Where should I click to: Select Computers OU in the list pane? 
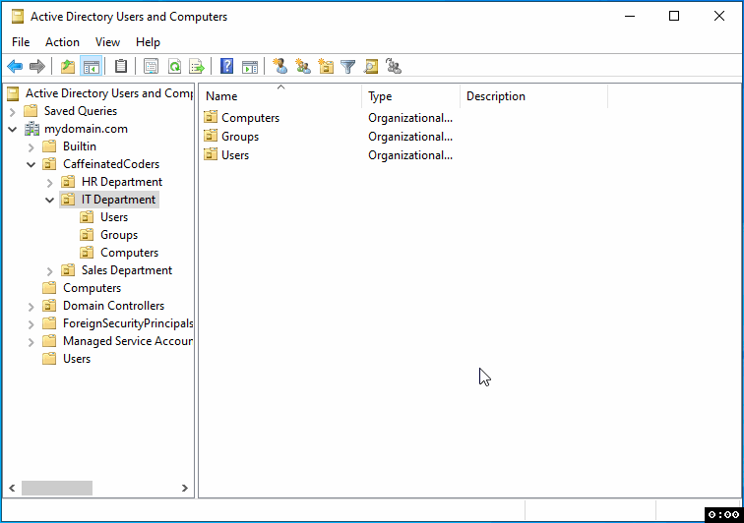pos(250,118)
